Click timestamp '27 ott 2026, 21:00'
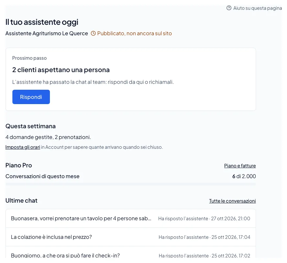This screenshot has width=287, height=263. pos(231,219)
